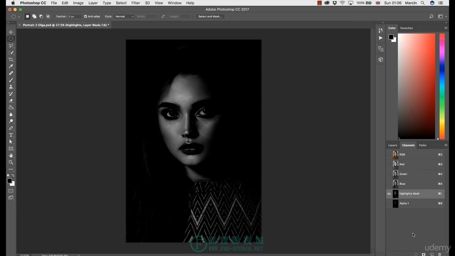Open the Select menu
Screen dimensions: 455x256
(x=121, y=3)
